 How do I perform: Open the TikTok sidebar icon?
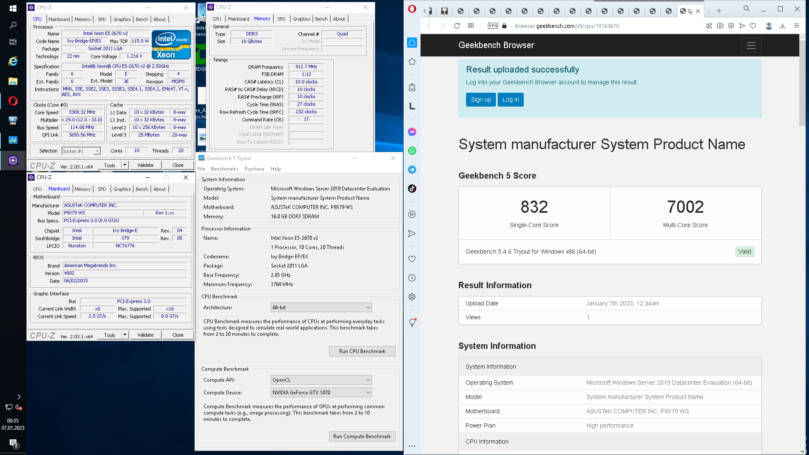point(412,188)
